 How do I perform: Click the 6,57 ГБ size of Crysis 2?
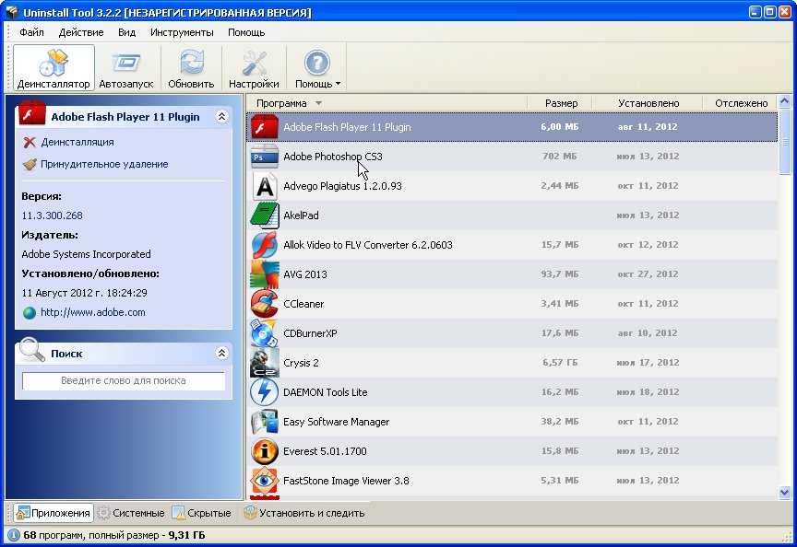[x=560, y=363]
